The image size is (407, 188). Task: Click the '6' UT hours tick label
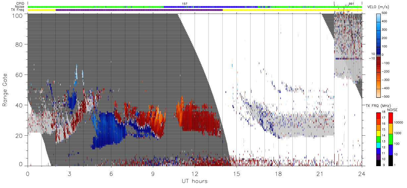click(111, 173)
